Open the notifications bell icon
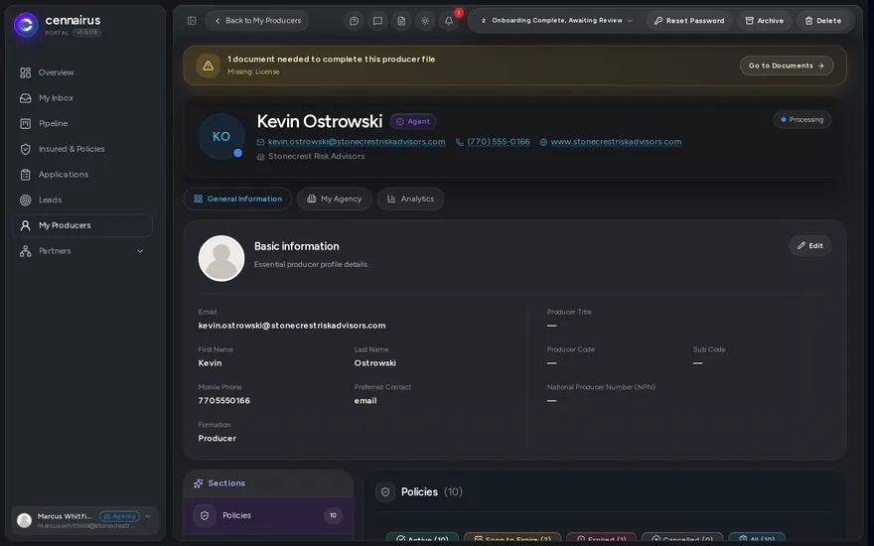The height and width of the screenshot is (546, 874). coord(449,21)
